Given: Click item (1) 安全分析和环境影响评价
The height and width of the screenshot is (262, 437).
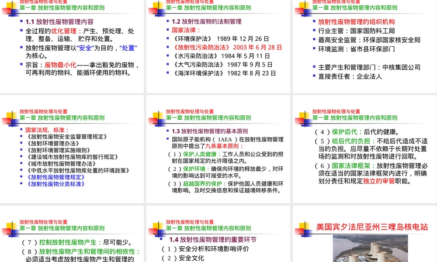Looking at the screenshot, I should (205, 248).
